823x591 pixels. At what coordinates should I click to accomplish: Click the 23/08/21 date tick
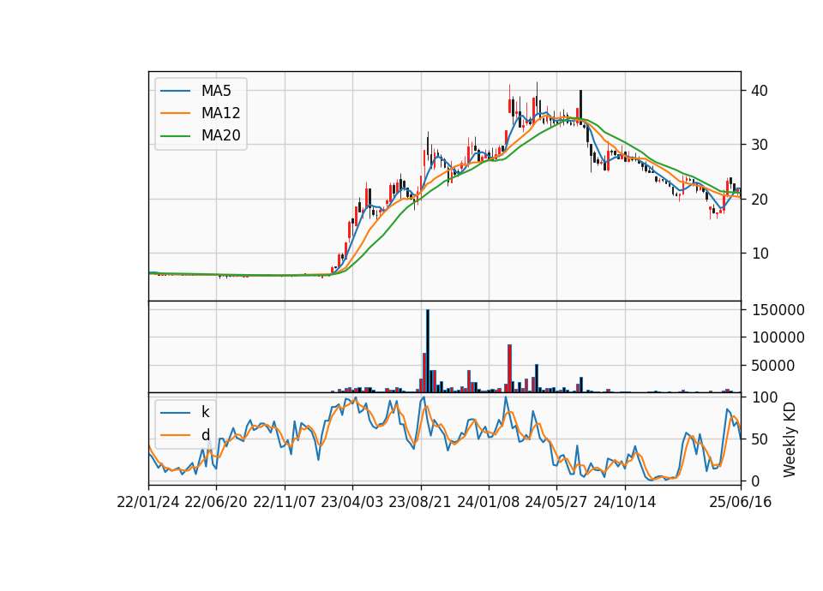point(420,502)
